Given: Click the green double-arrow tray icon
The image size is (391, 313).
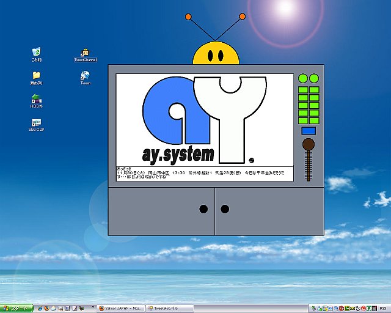Looking at the screenshot, I should (369, 308).
